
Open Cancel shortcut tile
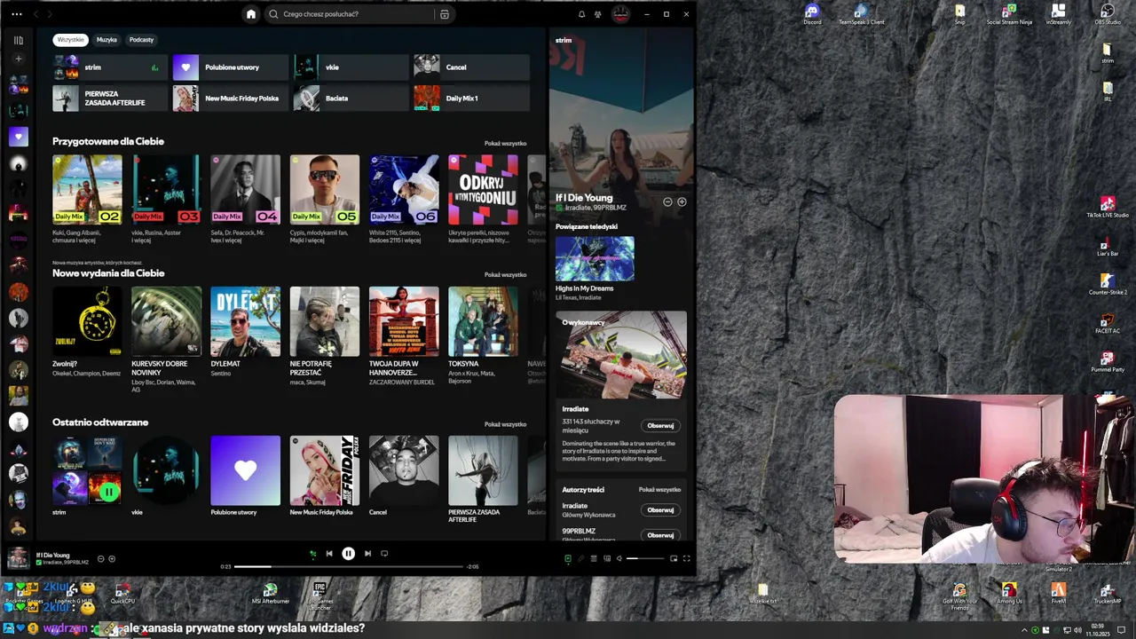471,67
